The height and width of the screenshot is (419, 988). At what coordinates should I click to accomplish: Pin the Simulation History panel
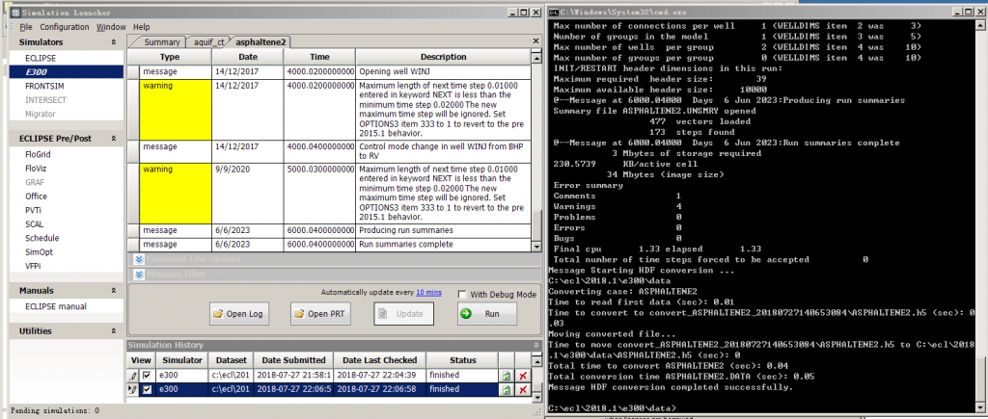pyautogui.click(x=536, y=345)
